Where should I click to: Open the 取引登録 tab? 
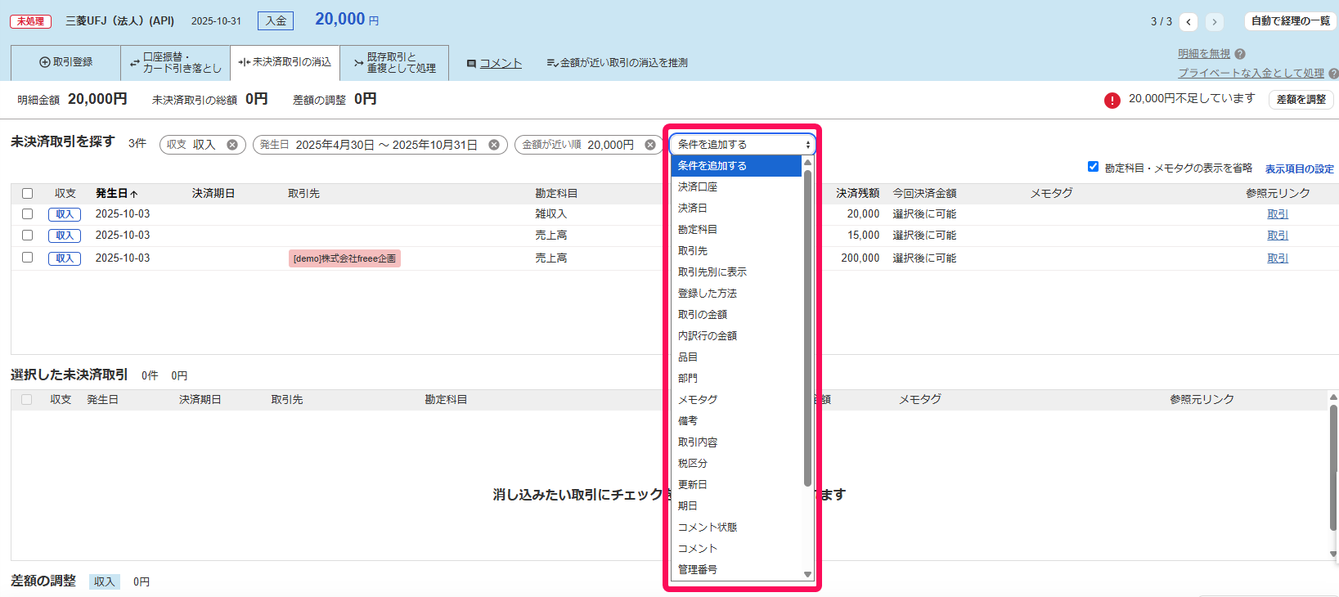pos(65,63)
